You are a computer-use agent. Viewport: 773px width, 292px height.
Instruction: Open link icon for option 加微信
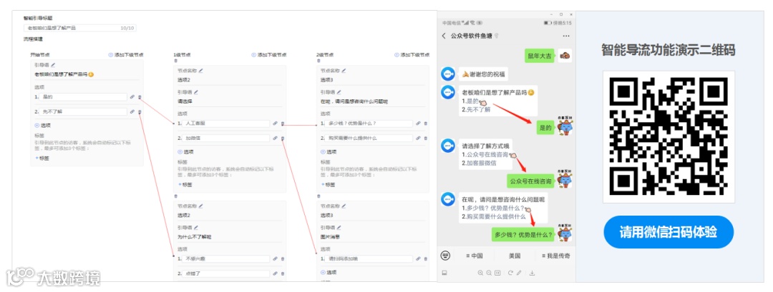275,138
